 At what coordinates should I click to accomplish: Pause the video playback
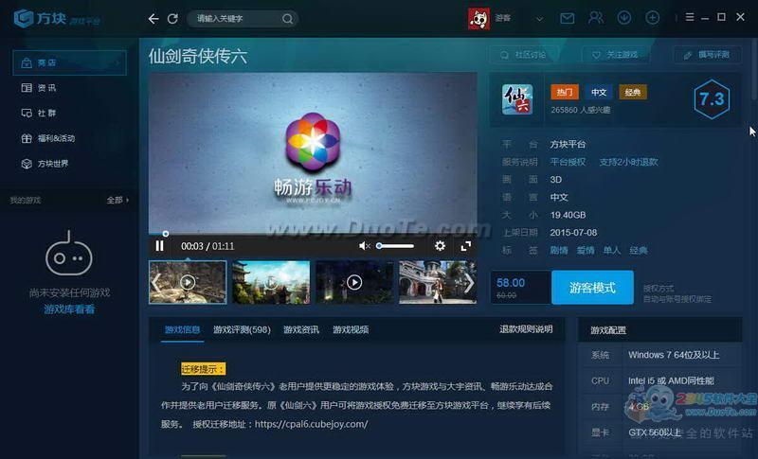159,246
